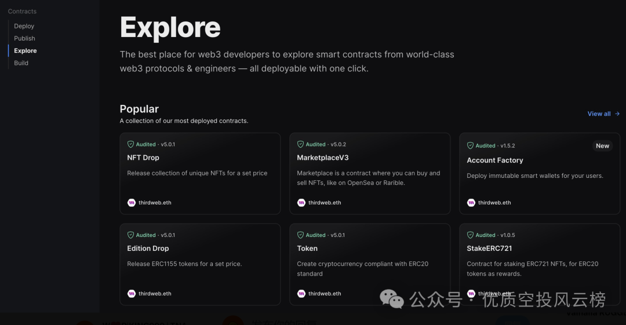Go to Publish in the Contracts sidebar
The image size is (626, 325).
(x=24, y=38)
